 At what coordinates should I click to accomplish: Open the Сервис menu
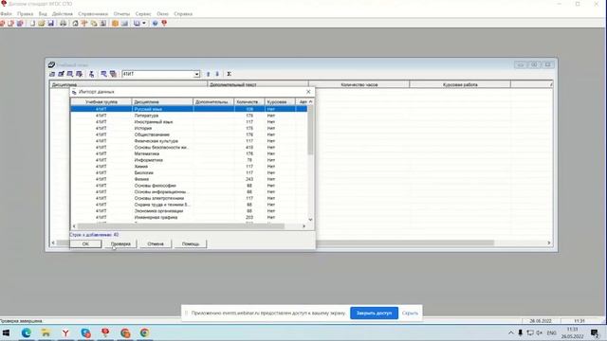[143, 14]
